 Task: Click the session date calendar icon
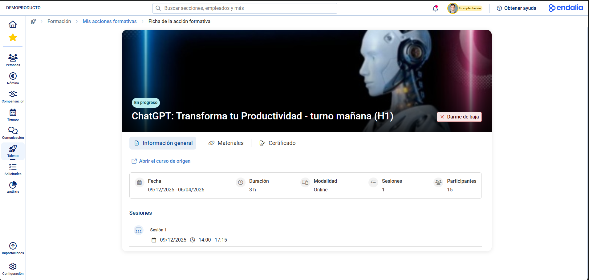pyautogui.click(x=154, y=240)
